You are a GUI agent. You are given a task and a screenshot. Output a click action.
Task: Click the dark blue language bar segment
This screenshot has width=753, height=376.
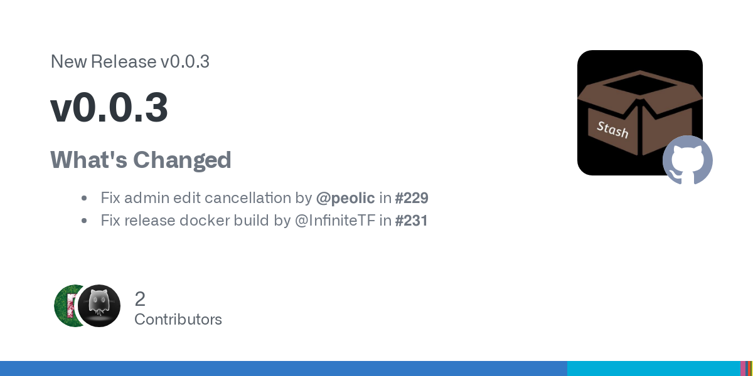point(284,368)
